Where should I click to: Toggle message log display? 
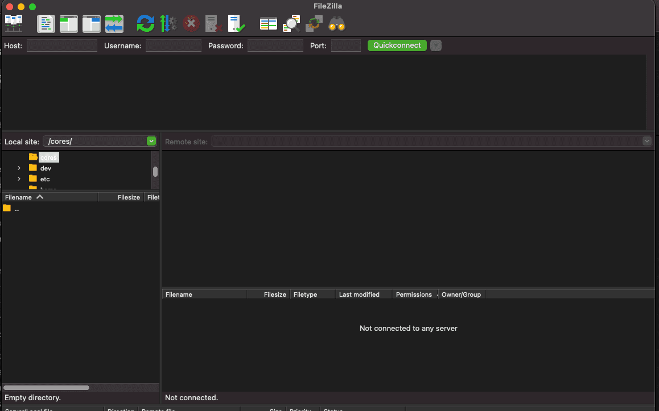tap(46, 23)
